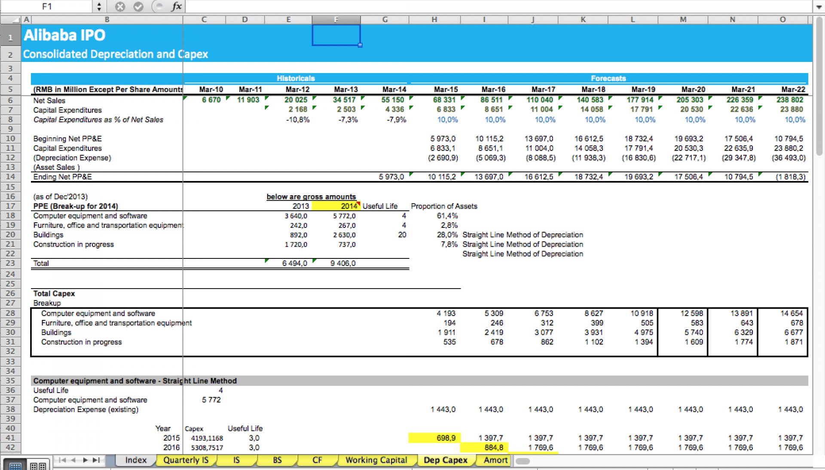The height and width of the screenshot is (470, 825).
Task: Click Construction in progress value 1 871
Action: click(794, 342)
